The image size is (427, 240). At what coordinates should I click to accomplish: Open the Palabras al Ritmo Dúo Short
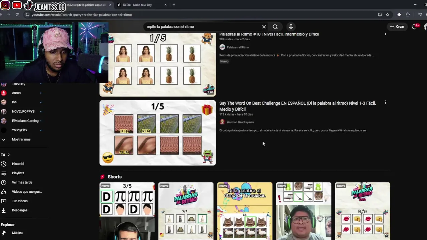click(x=362, y=211)
